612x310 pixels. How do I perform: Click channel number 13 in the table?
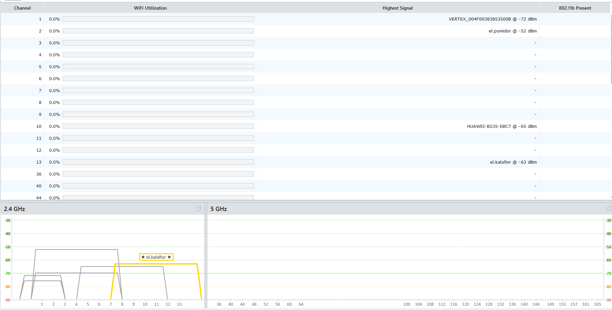click(39, 162)
